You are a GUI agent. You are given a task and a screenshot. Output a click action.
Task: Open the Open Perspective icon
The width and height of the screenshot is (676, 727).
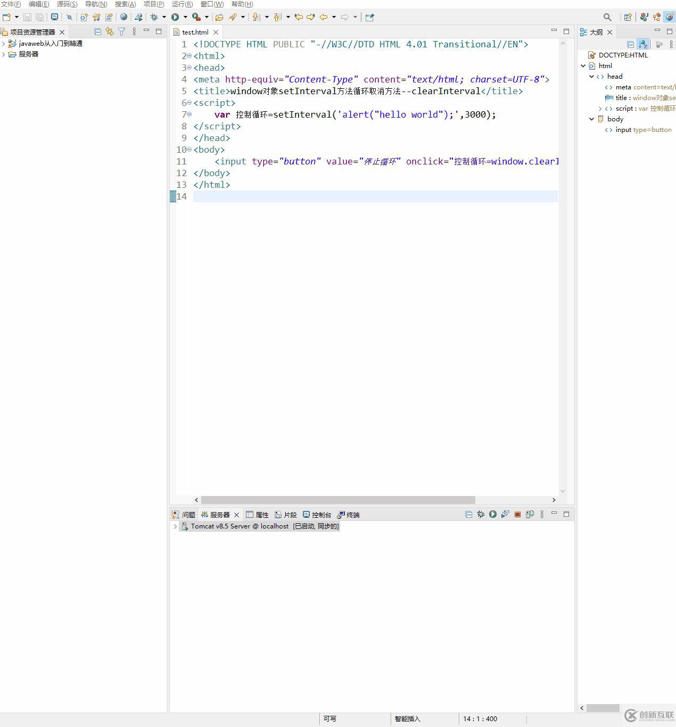tap(628, 17)
